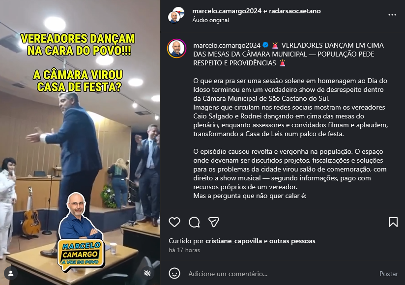Viewport: 405px width, 285px height.
Task: Add a comment in the text field
Action: [x=281, y=274]
